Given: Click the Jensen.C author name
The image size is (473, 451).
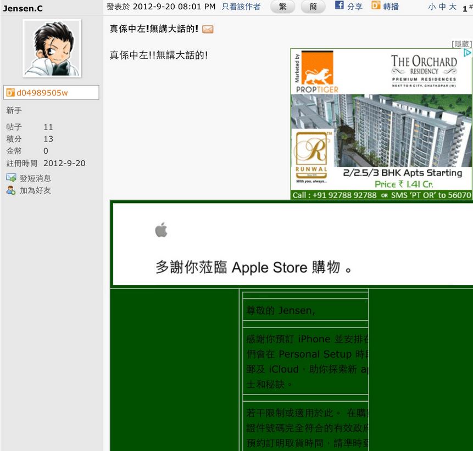Looking at the screenshot, I should tap(23, 8).
